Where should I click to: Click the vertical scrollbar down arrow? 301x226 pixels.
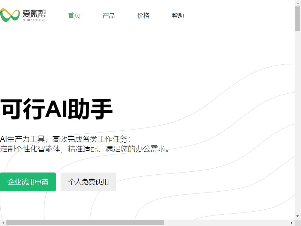coord(298,216)
